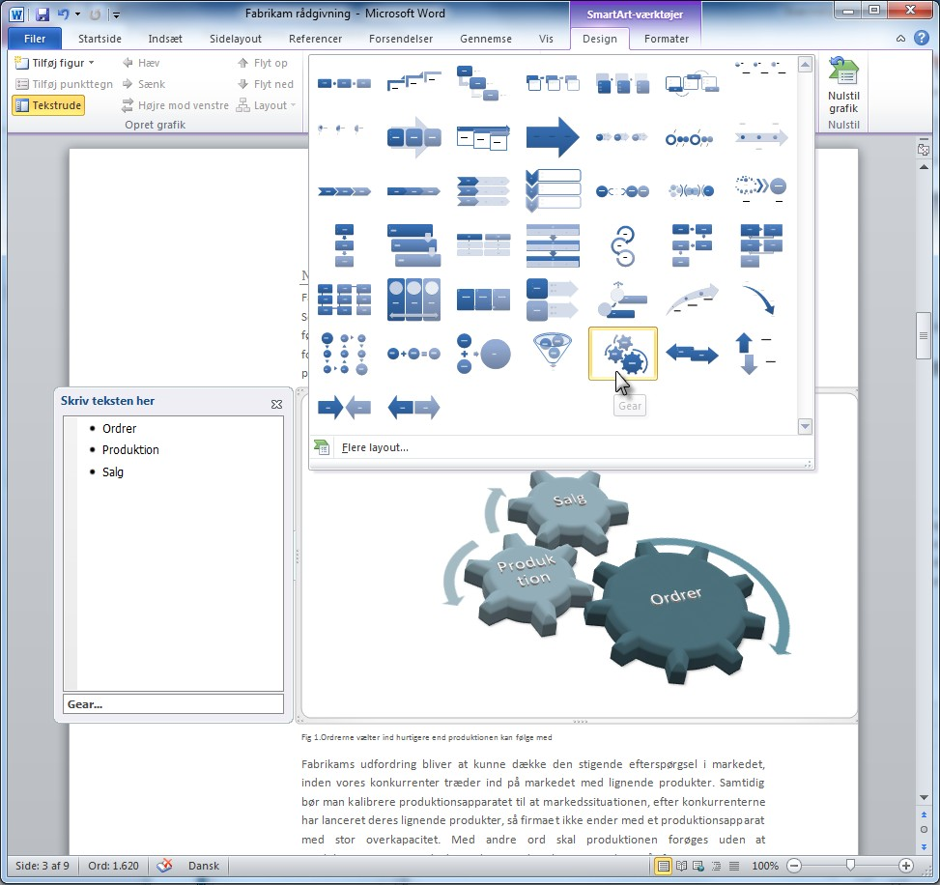Image resolution: width=940 pixels, height=885 pixels.
Task: Select the Interlocking circular chain layout
Action: [x=623, y=245]
